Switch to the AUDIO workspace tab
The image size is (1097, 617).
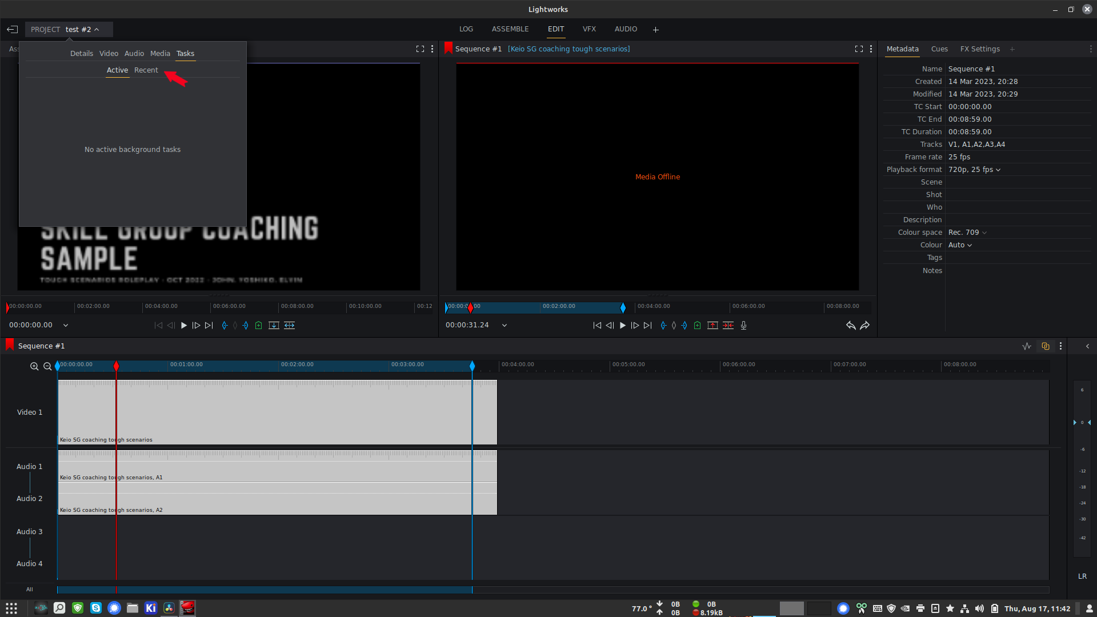point(626,29)
